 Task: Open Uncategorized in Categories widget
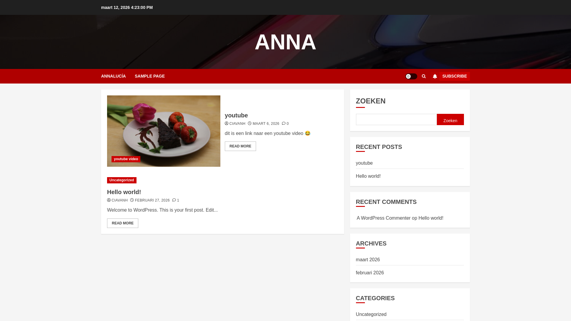371,314
